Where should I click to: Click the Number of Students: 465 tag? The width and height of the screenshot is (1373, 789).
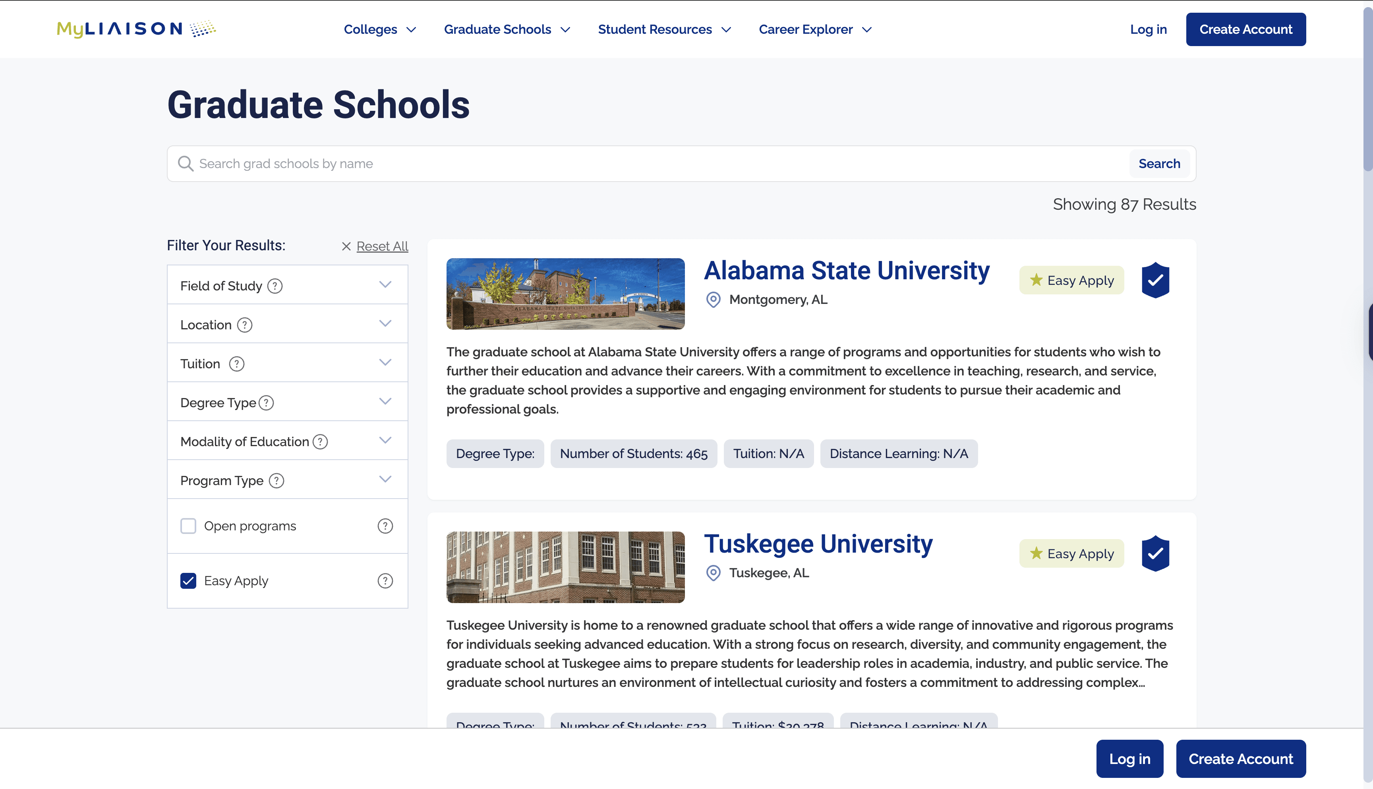[x=633, y=454]
